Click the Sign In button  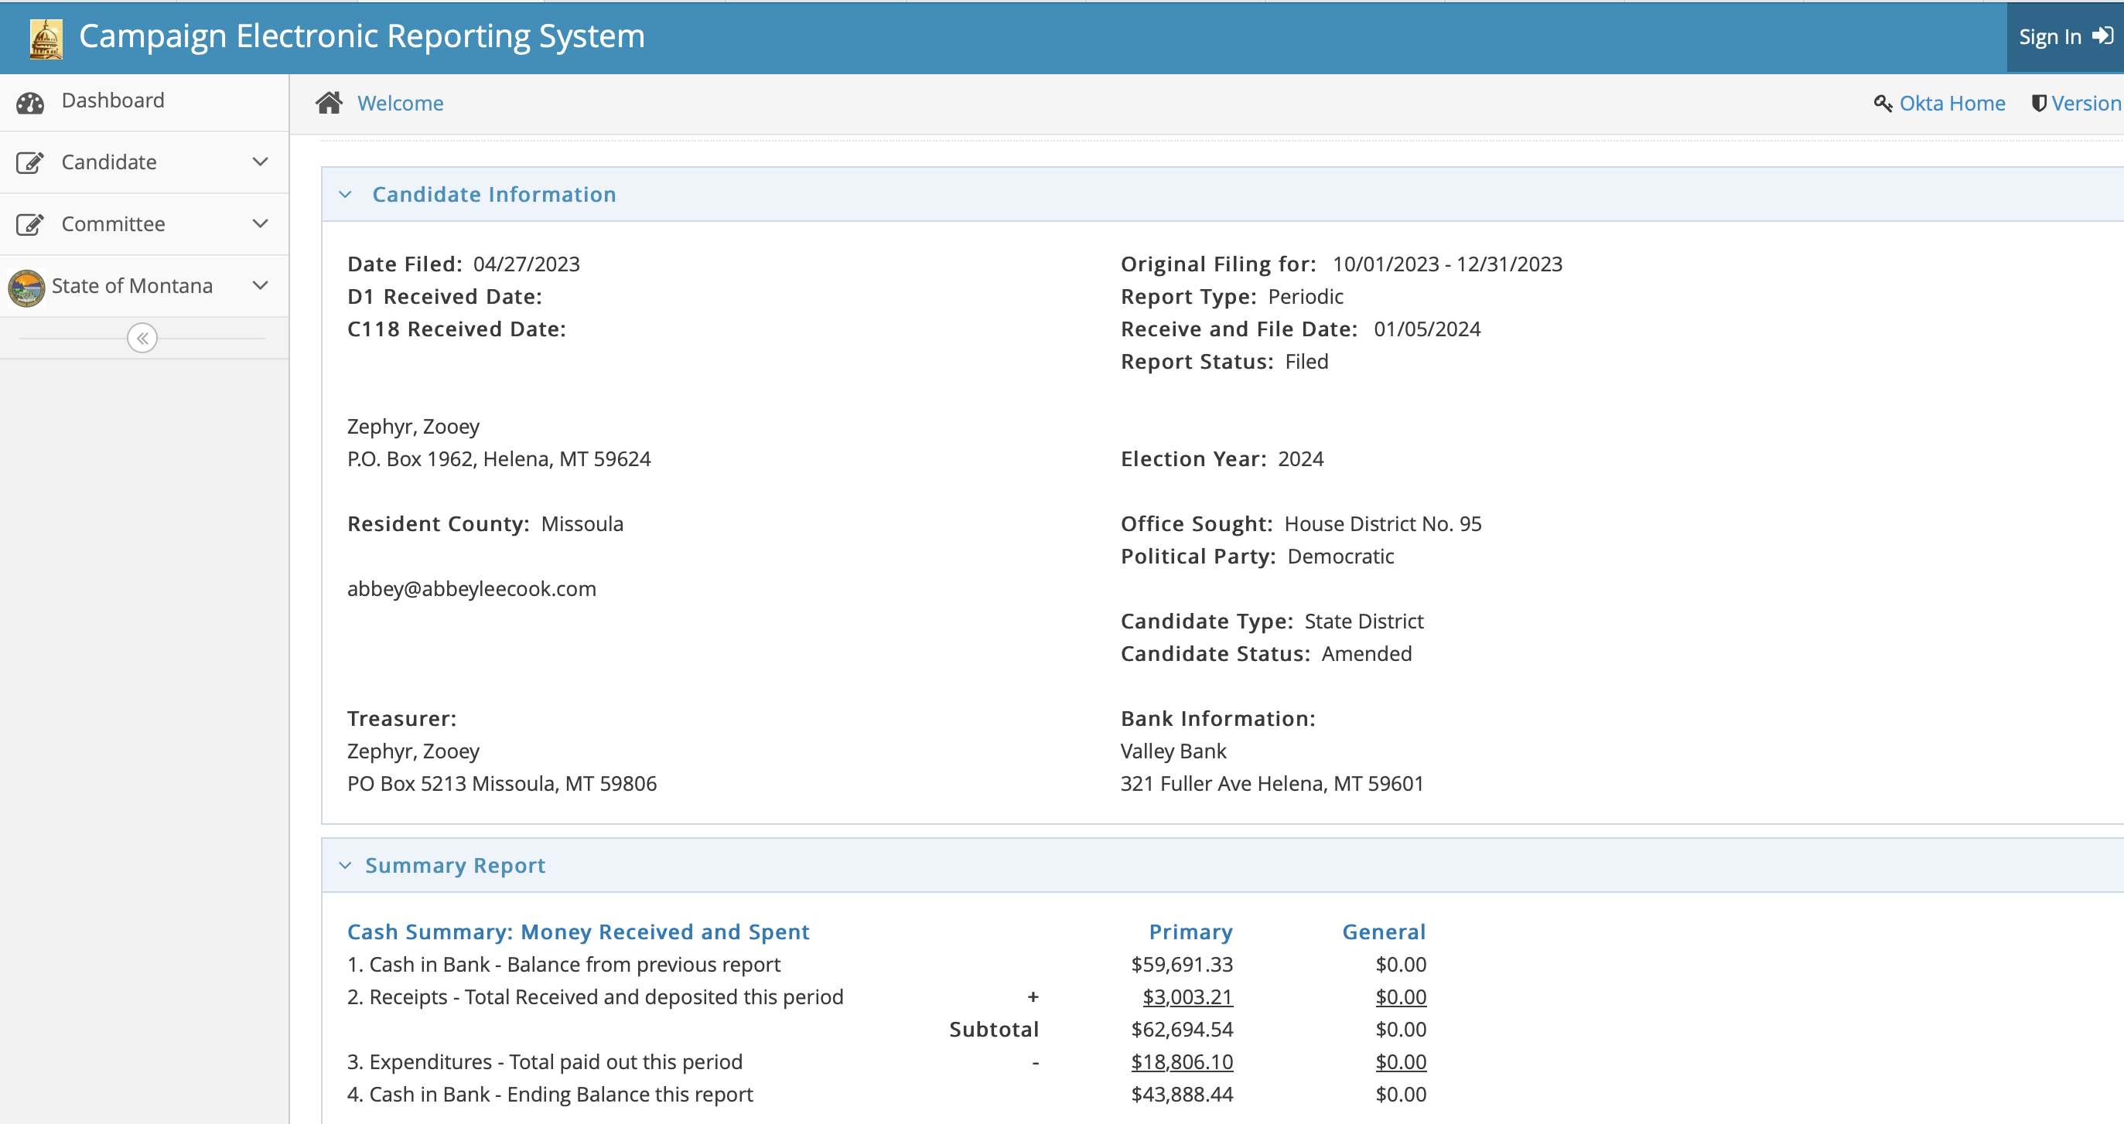(2064, 37)
